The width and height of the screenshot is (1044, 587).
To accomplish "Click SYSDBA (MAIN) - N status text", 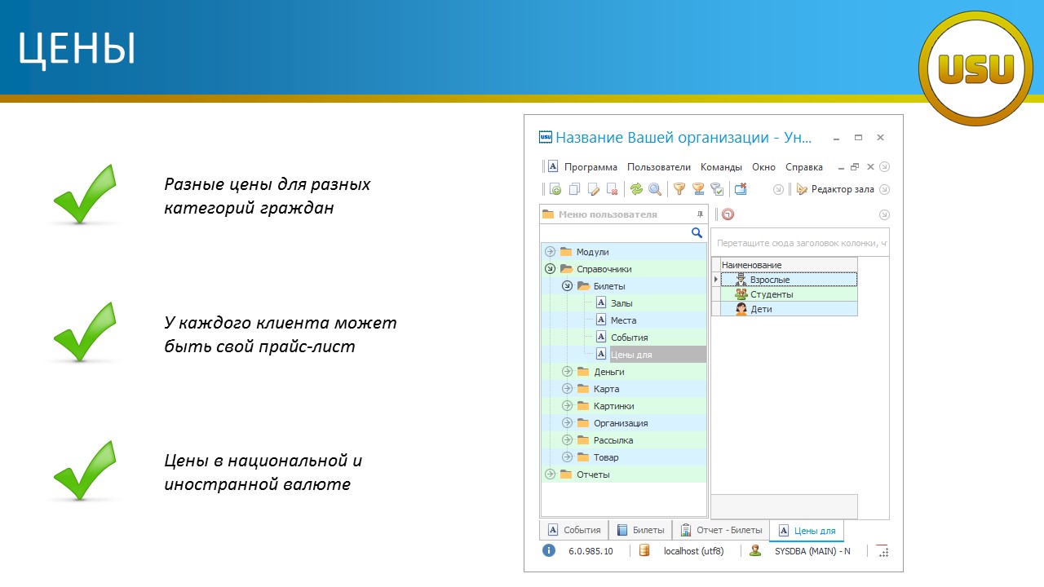I will pos(812,551).
